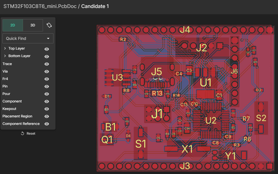Toggle Fr4 visibility eye
Image resolution: width=278 pixels, height=174 pixels.
click(x=47, y=79)
